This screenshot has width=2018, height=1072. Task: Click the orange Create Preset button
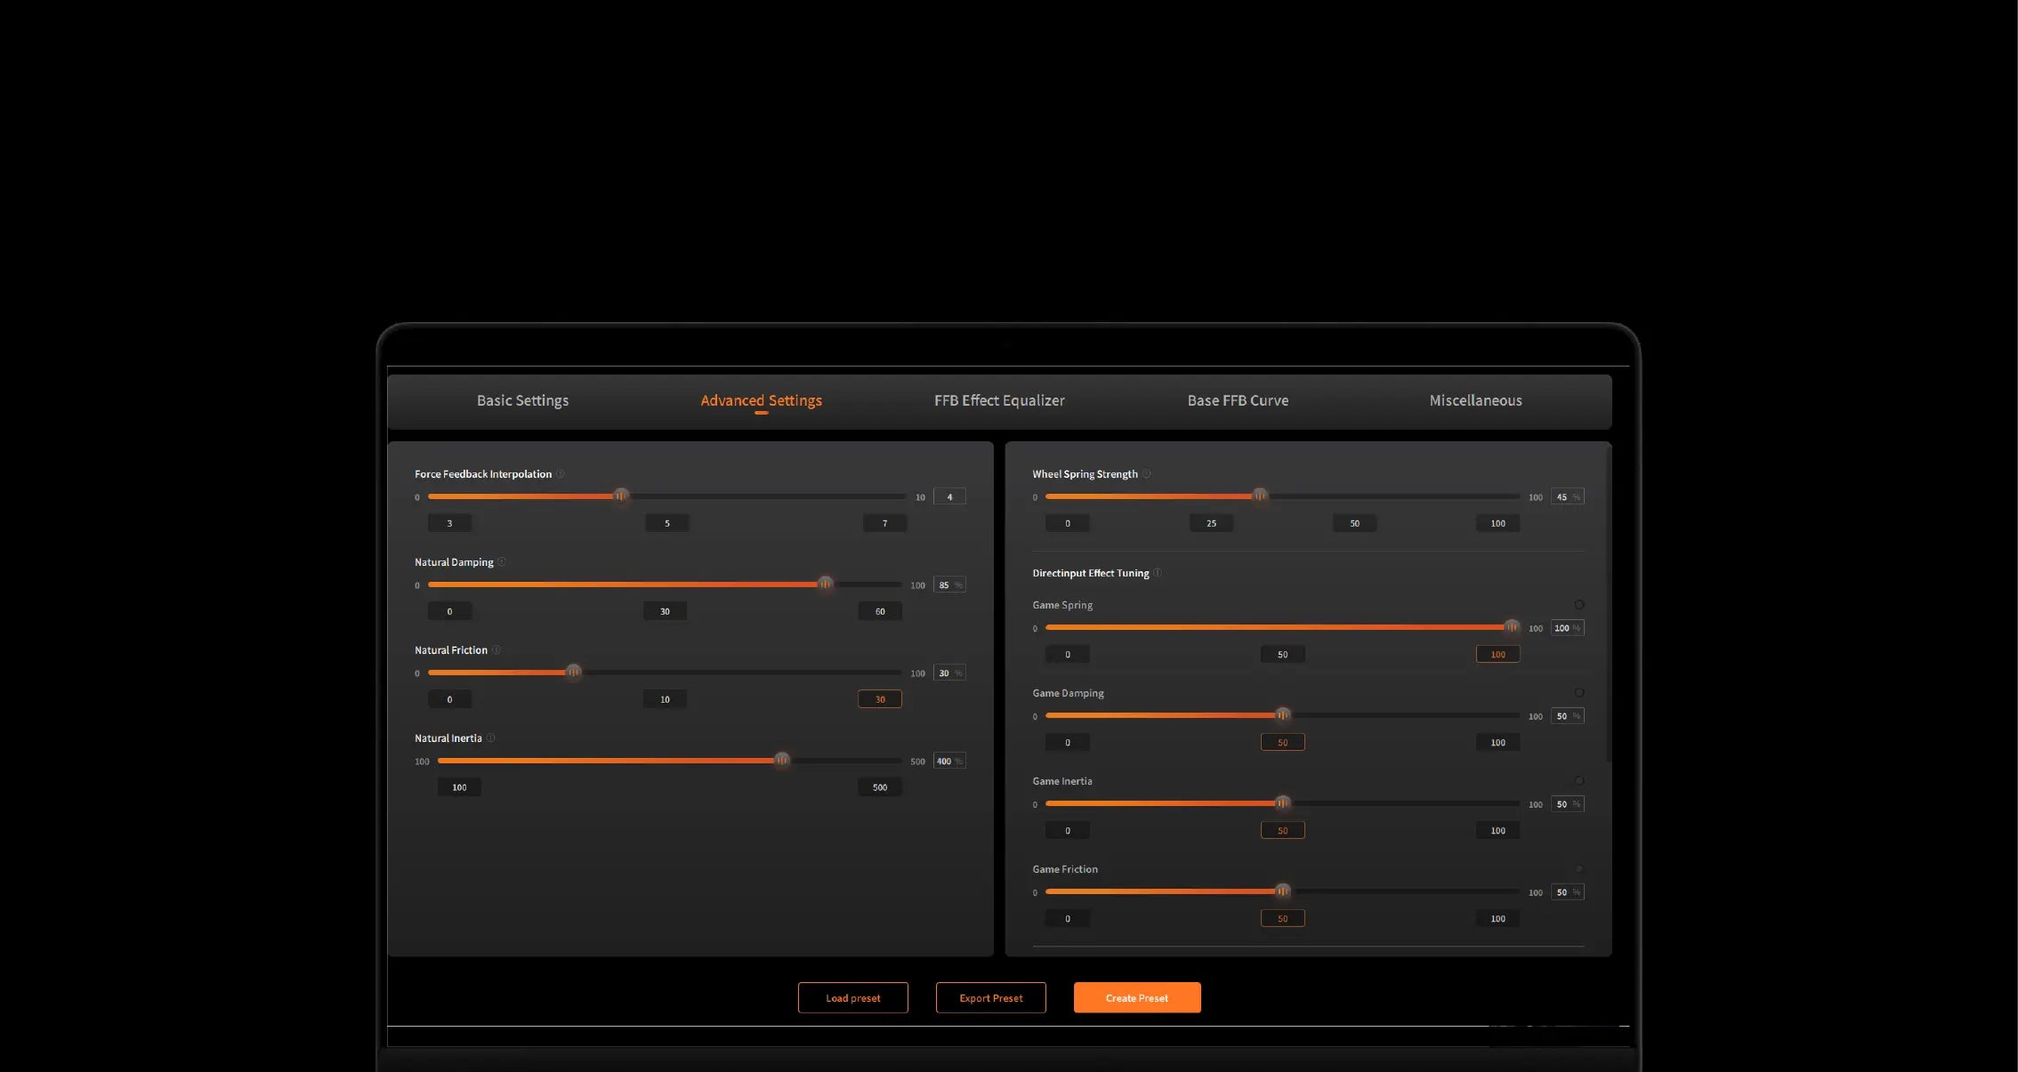(x=1136, y=997)
